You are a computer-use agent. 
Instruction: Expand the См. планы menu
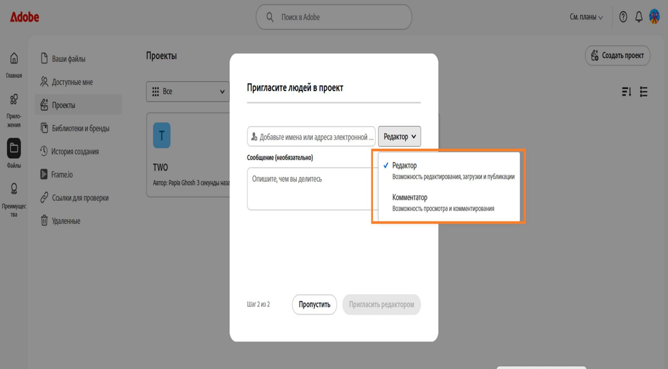pyautogui.click(x=586, y=17)
